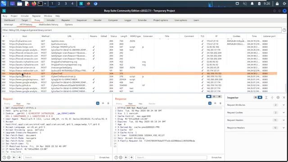Open the terminal emulator icon

(40, 4)
